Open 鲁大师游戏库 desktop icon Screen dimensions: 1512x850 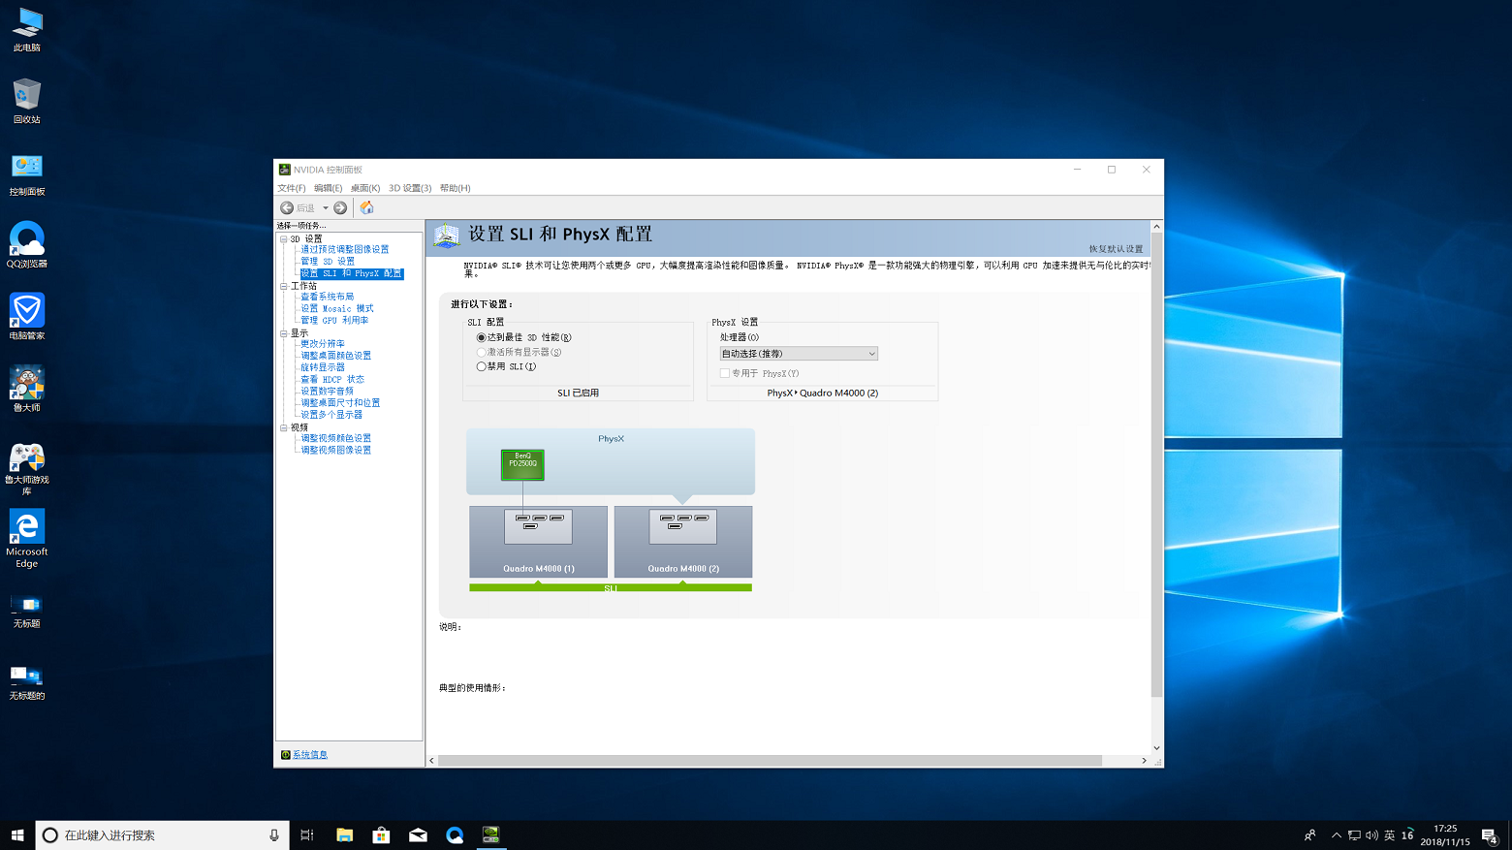point(27,469)
